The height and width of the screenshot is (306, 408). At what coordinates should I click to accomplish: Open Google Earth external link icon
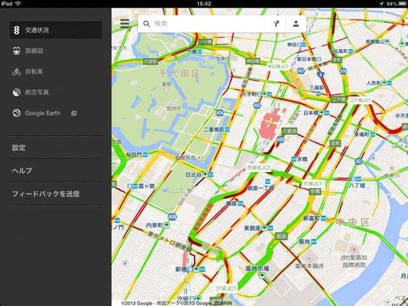(74, 113)
